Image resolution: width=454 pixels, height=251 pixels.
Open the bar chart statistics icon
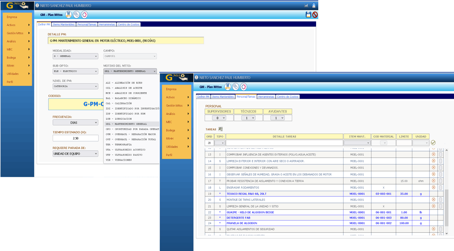pos(306,5)
